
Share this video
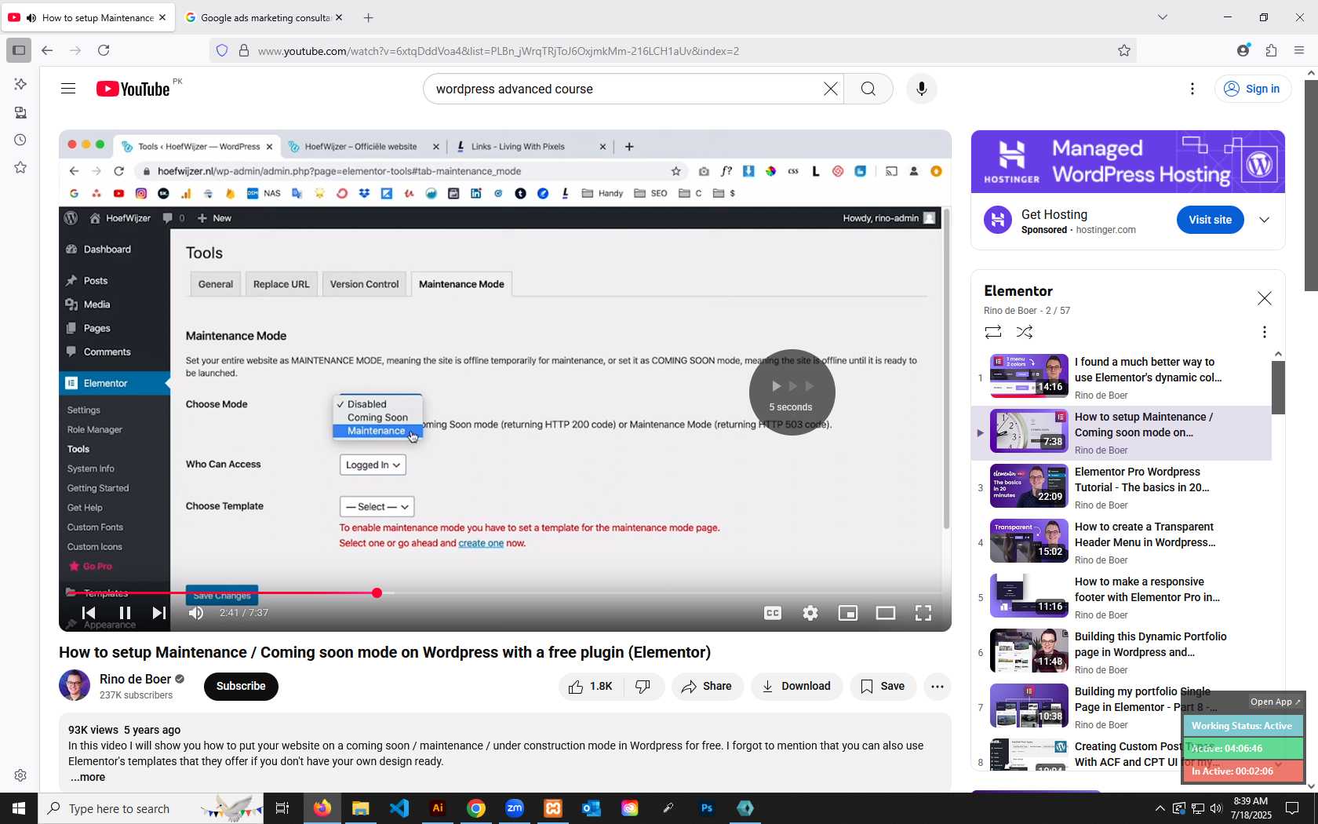click(707, 687)
